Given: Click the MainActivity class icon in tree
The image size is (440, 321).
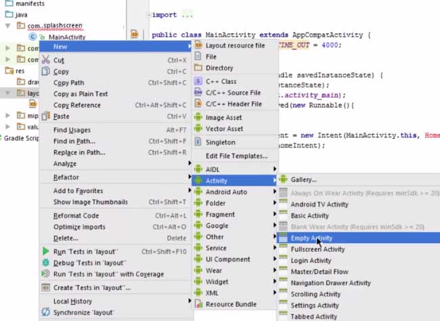Looking at the screenshot, I should [33, 37].
